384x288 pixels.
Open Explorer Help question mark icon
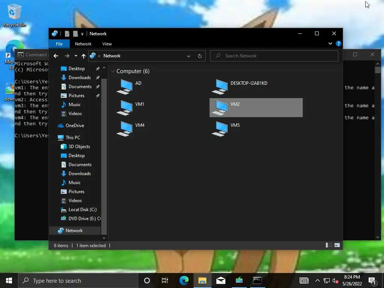pos(339,43)
